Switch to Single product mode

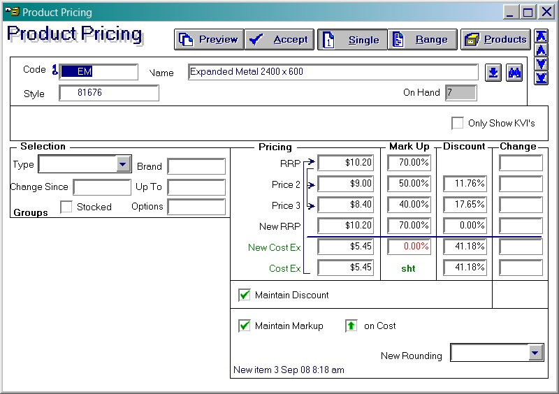pos(352,39)
